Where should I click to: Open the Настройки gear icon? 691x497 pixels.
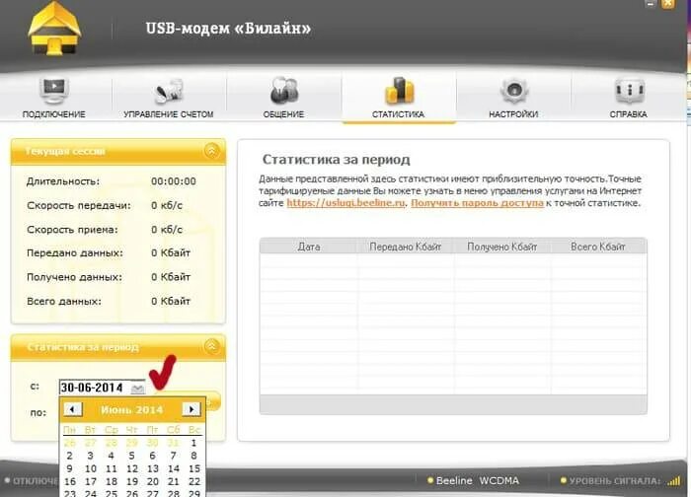tap(514, 91)
